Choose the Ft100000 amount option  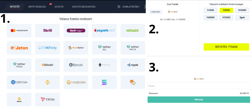coord(242,10)
